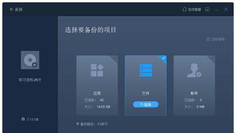Click the drive icon beside 7.13 GB
This screenshot has width=236, height=133.
coord(23,119)
